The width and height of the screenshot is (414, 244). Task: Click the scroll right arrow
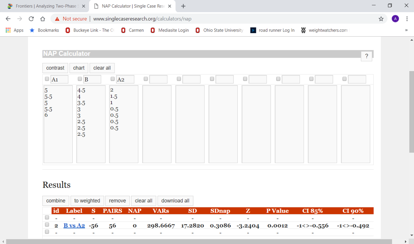tap(406, 241)
